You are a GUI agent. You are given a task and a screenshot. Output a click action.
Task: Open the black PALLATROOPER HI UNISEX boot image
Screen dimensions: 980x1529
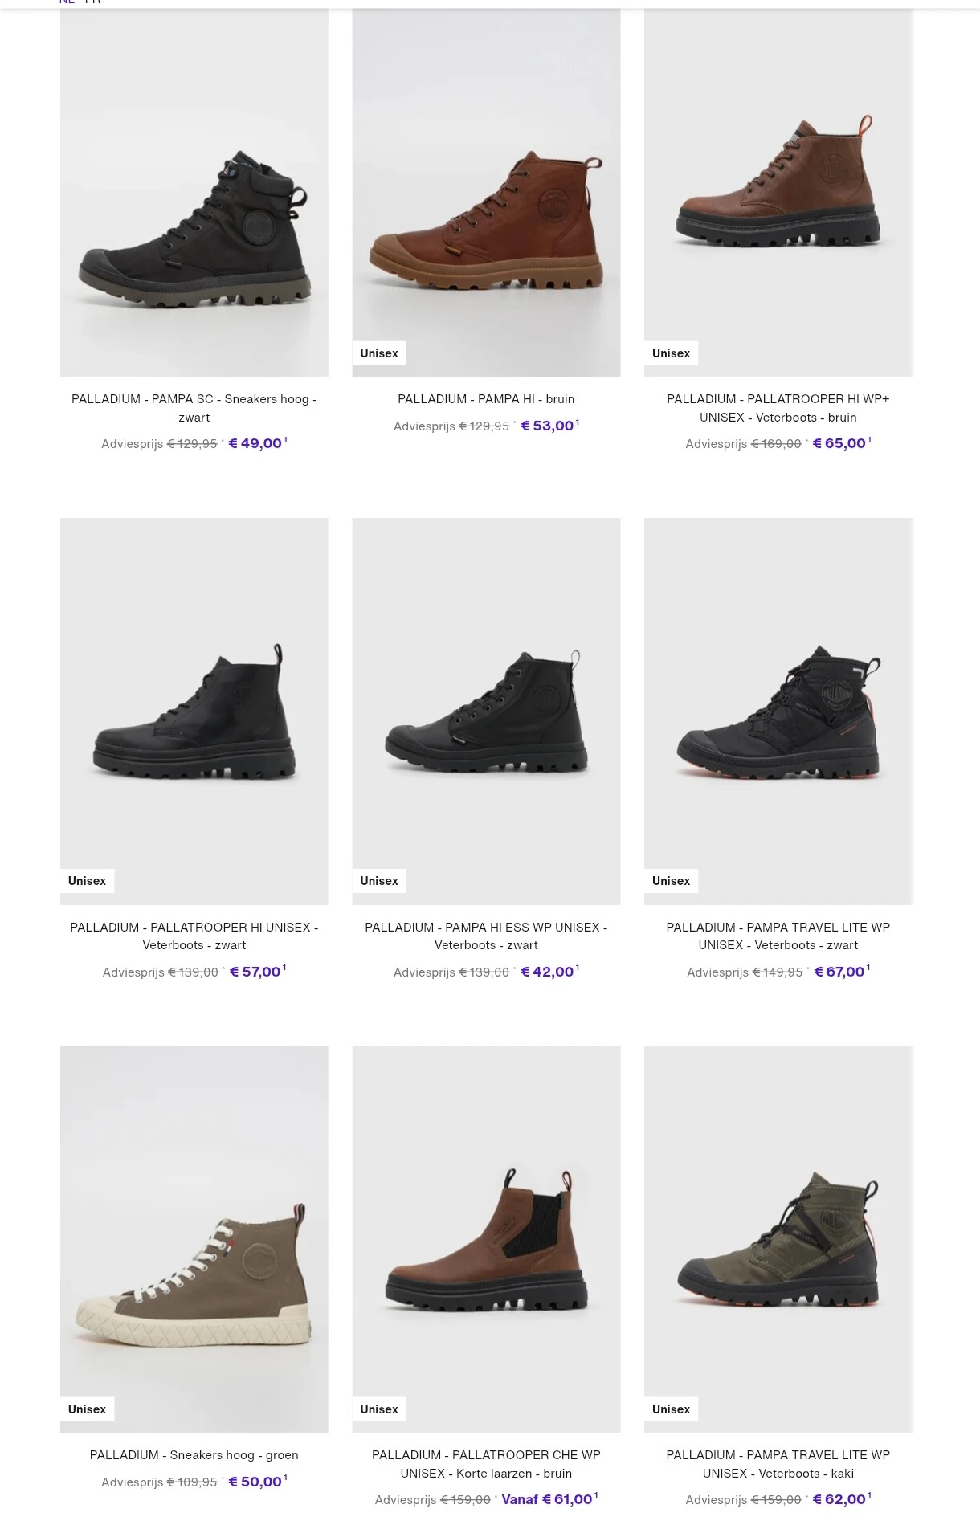coord(194,715)
